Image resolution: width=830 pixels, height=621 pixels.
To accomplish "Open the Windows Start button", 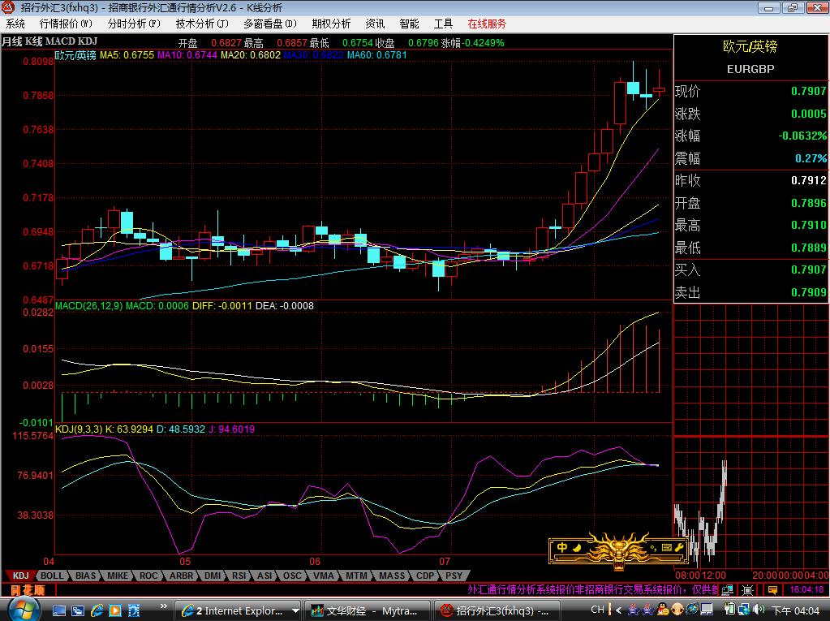I will pos(19,608).
